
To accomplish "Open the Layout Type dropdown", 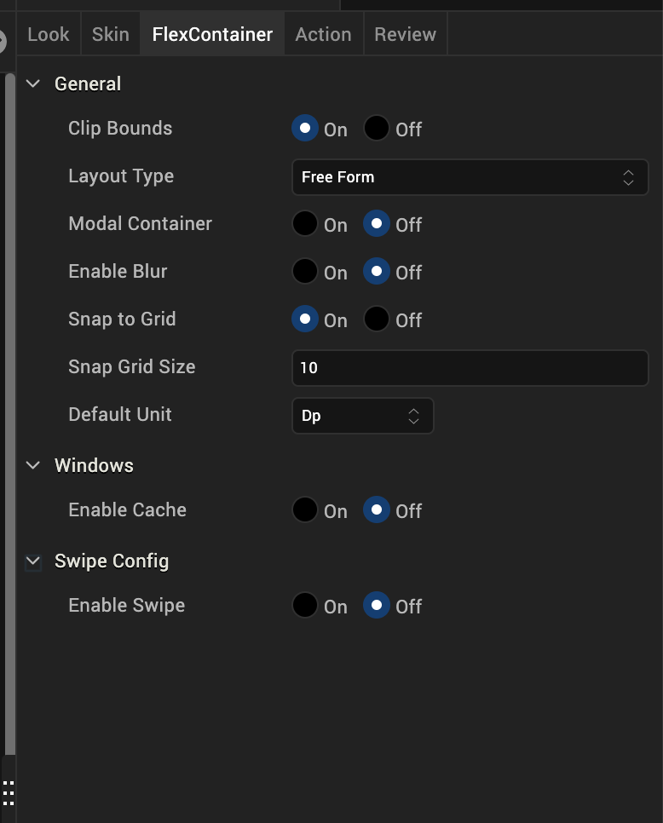I will pos(470,177).
